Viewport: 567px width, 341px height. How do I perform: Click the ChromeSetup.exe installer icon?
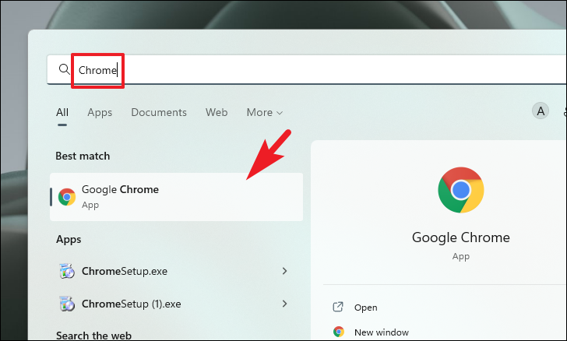coord(67,271)
